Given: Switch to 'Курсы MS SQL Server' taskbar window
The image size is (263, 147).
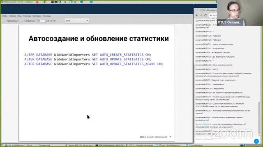Looking at the screenshot, I should (x=80, y=145).
